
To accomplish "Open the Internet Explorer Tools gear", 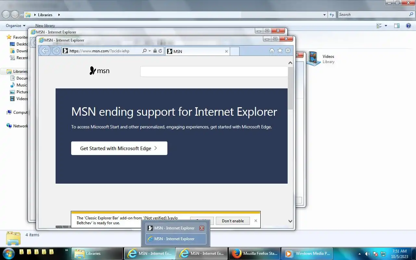I will (x=288, y=51).
